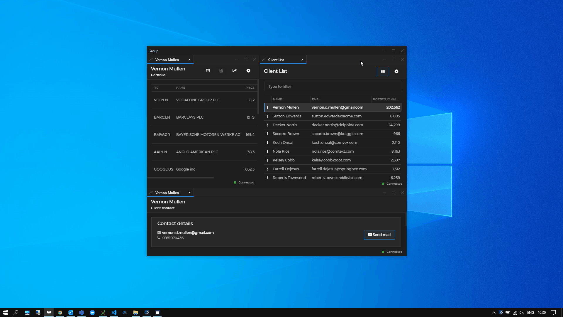This screenshot has height=317, width=563.
Task: Click the Type to filter input field
Action: 333,86
